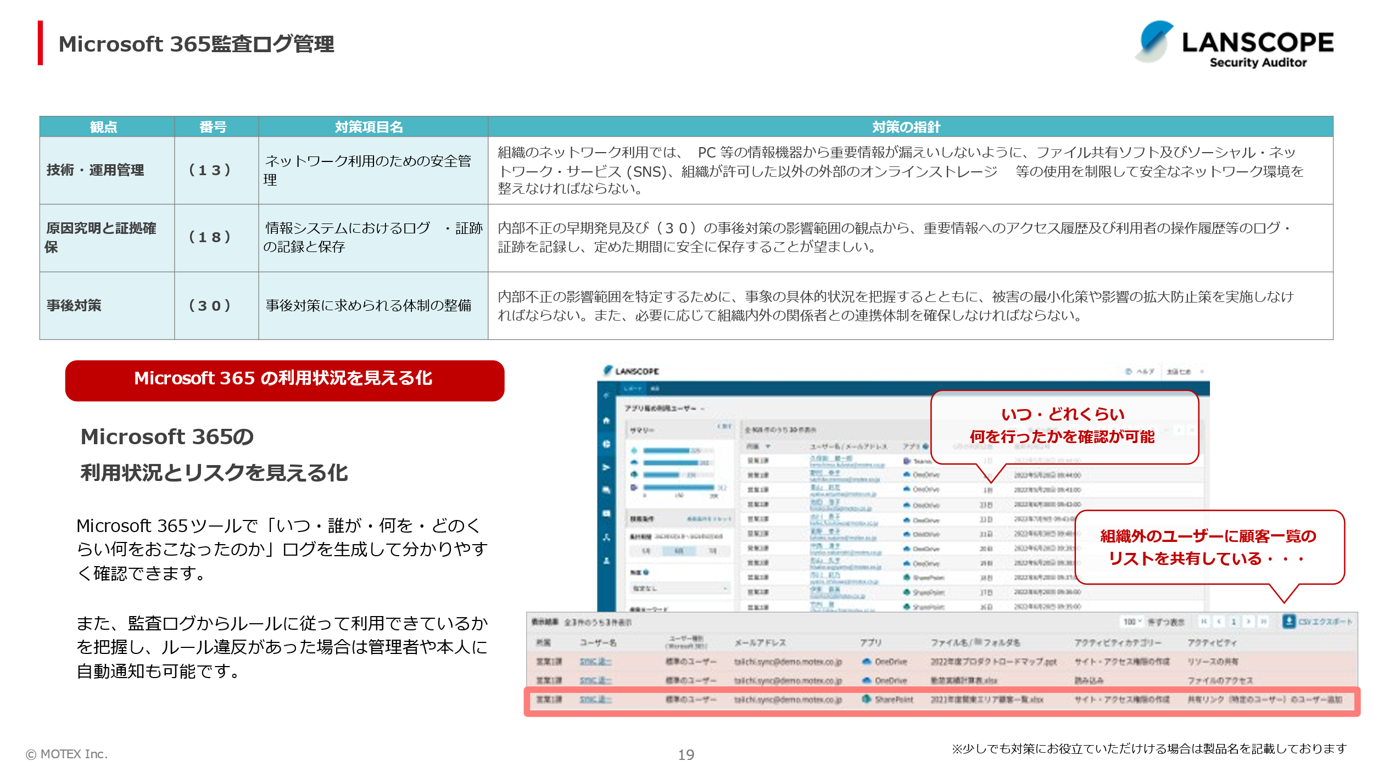The image size is (1373, 772).
Task: Click the OneDrive icon in the 勤怠実績計算表.xlsx row
Action: click(867, 680)
